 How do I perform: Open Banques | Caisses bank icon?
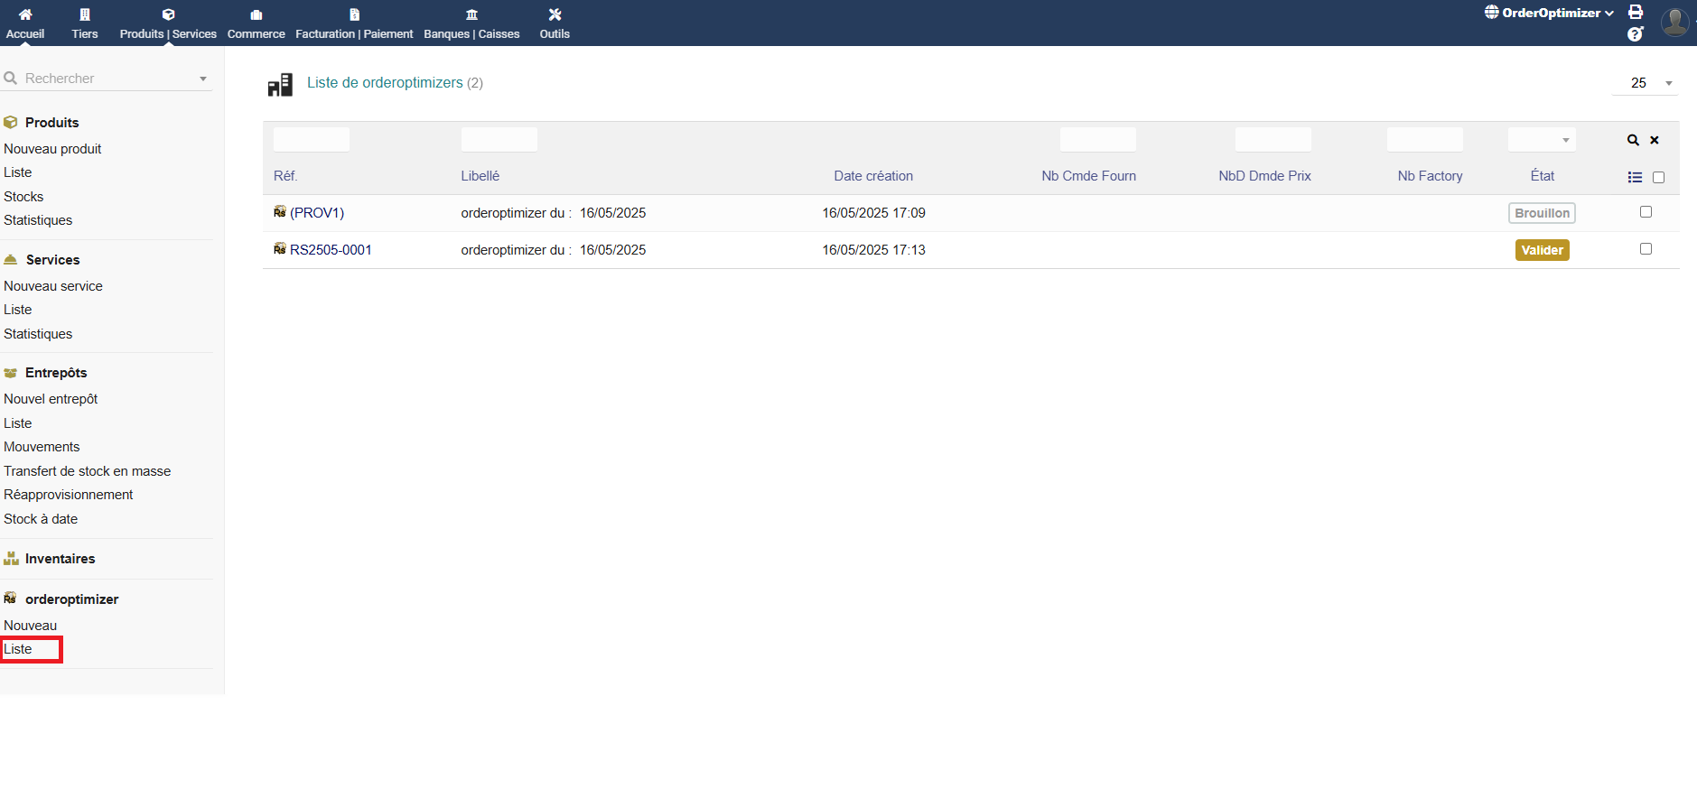(x=471, y=14)
